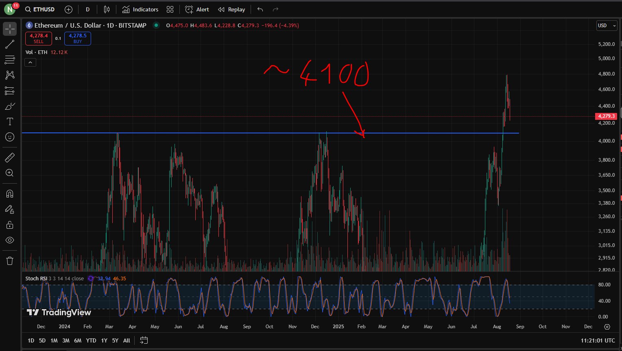Screen dimensions: 622x351
Task: Click the Ethereum / U.S. Dollar chart title
Action: pos(90,25)
